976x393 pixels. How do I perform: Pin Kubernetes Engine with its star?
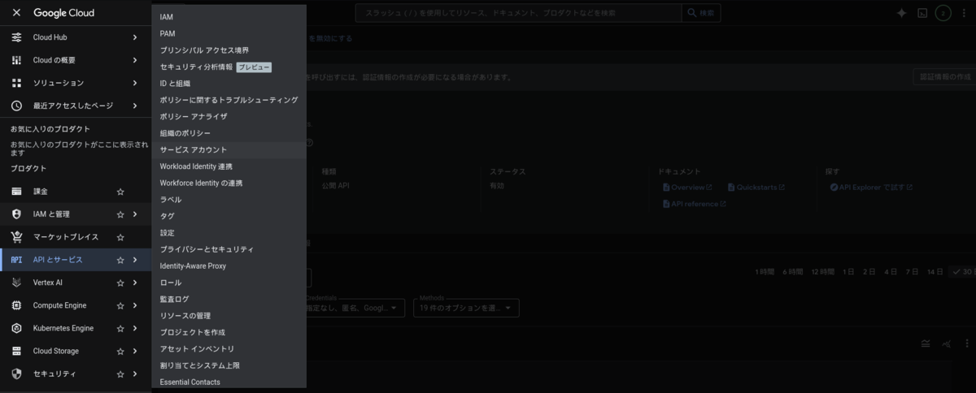click(x=120, y=328)
